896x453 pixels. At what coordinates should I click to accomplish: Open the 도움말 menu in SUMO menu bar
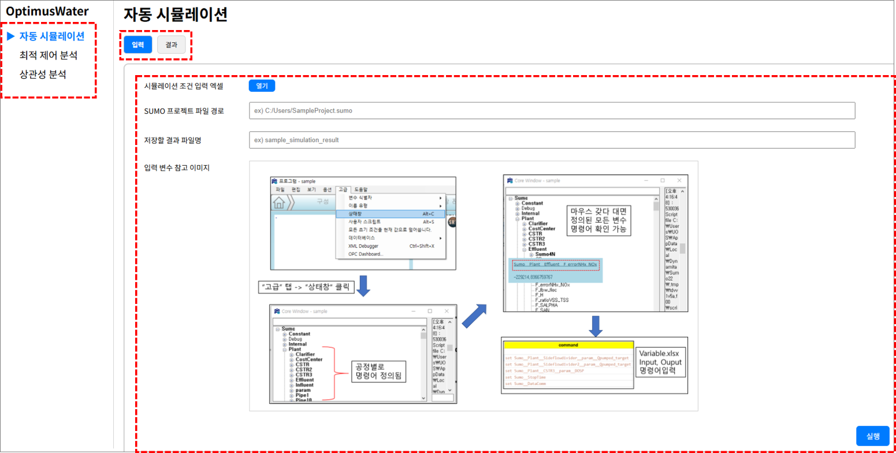point(361,189)
